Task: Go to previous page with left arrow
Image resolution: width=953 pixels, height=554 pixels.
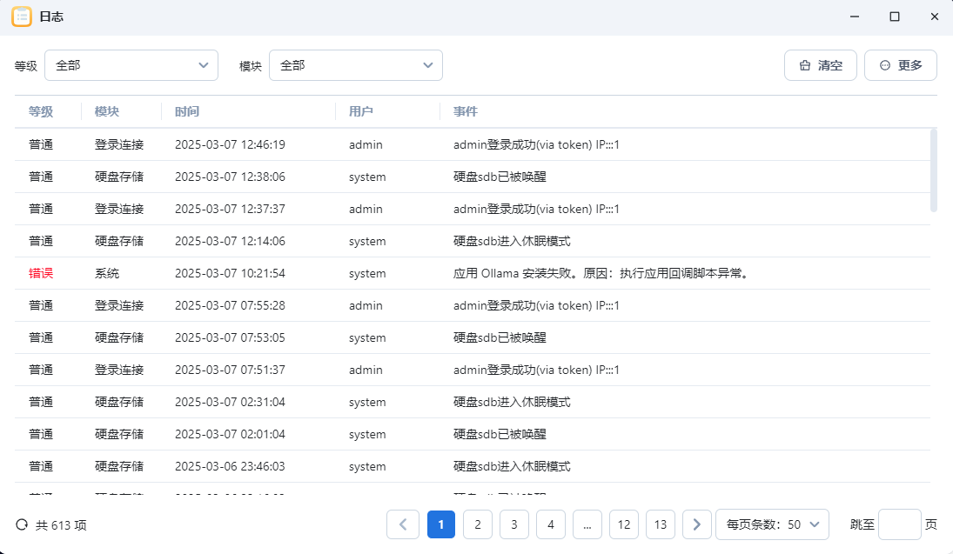Action: pos(403,524)
